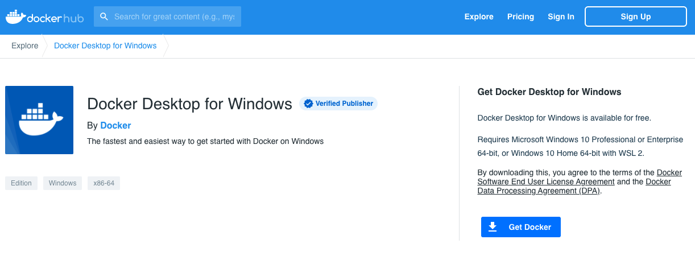Click the download arrow icon on Get Docker
The image size is (695, 260).
(493, 227)
